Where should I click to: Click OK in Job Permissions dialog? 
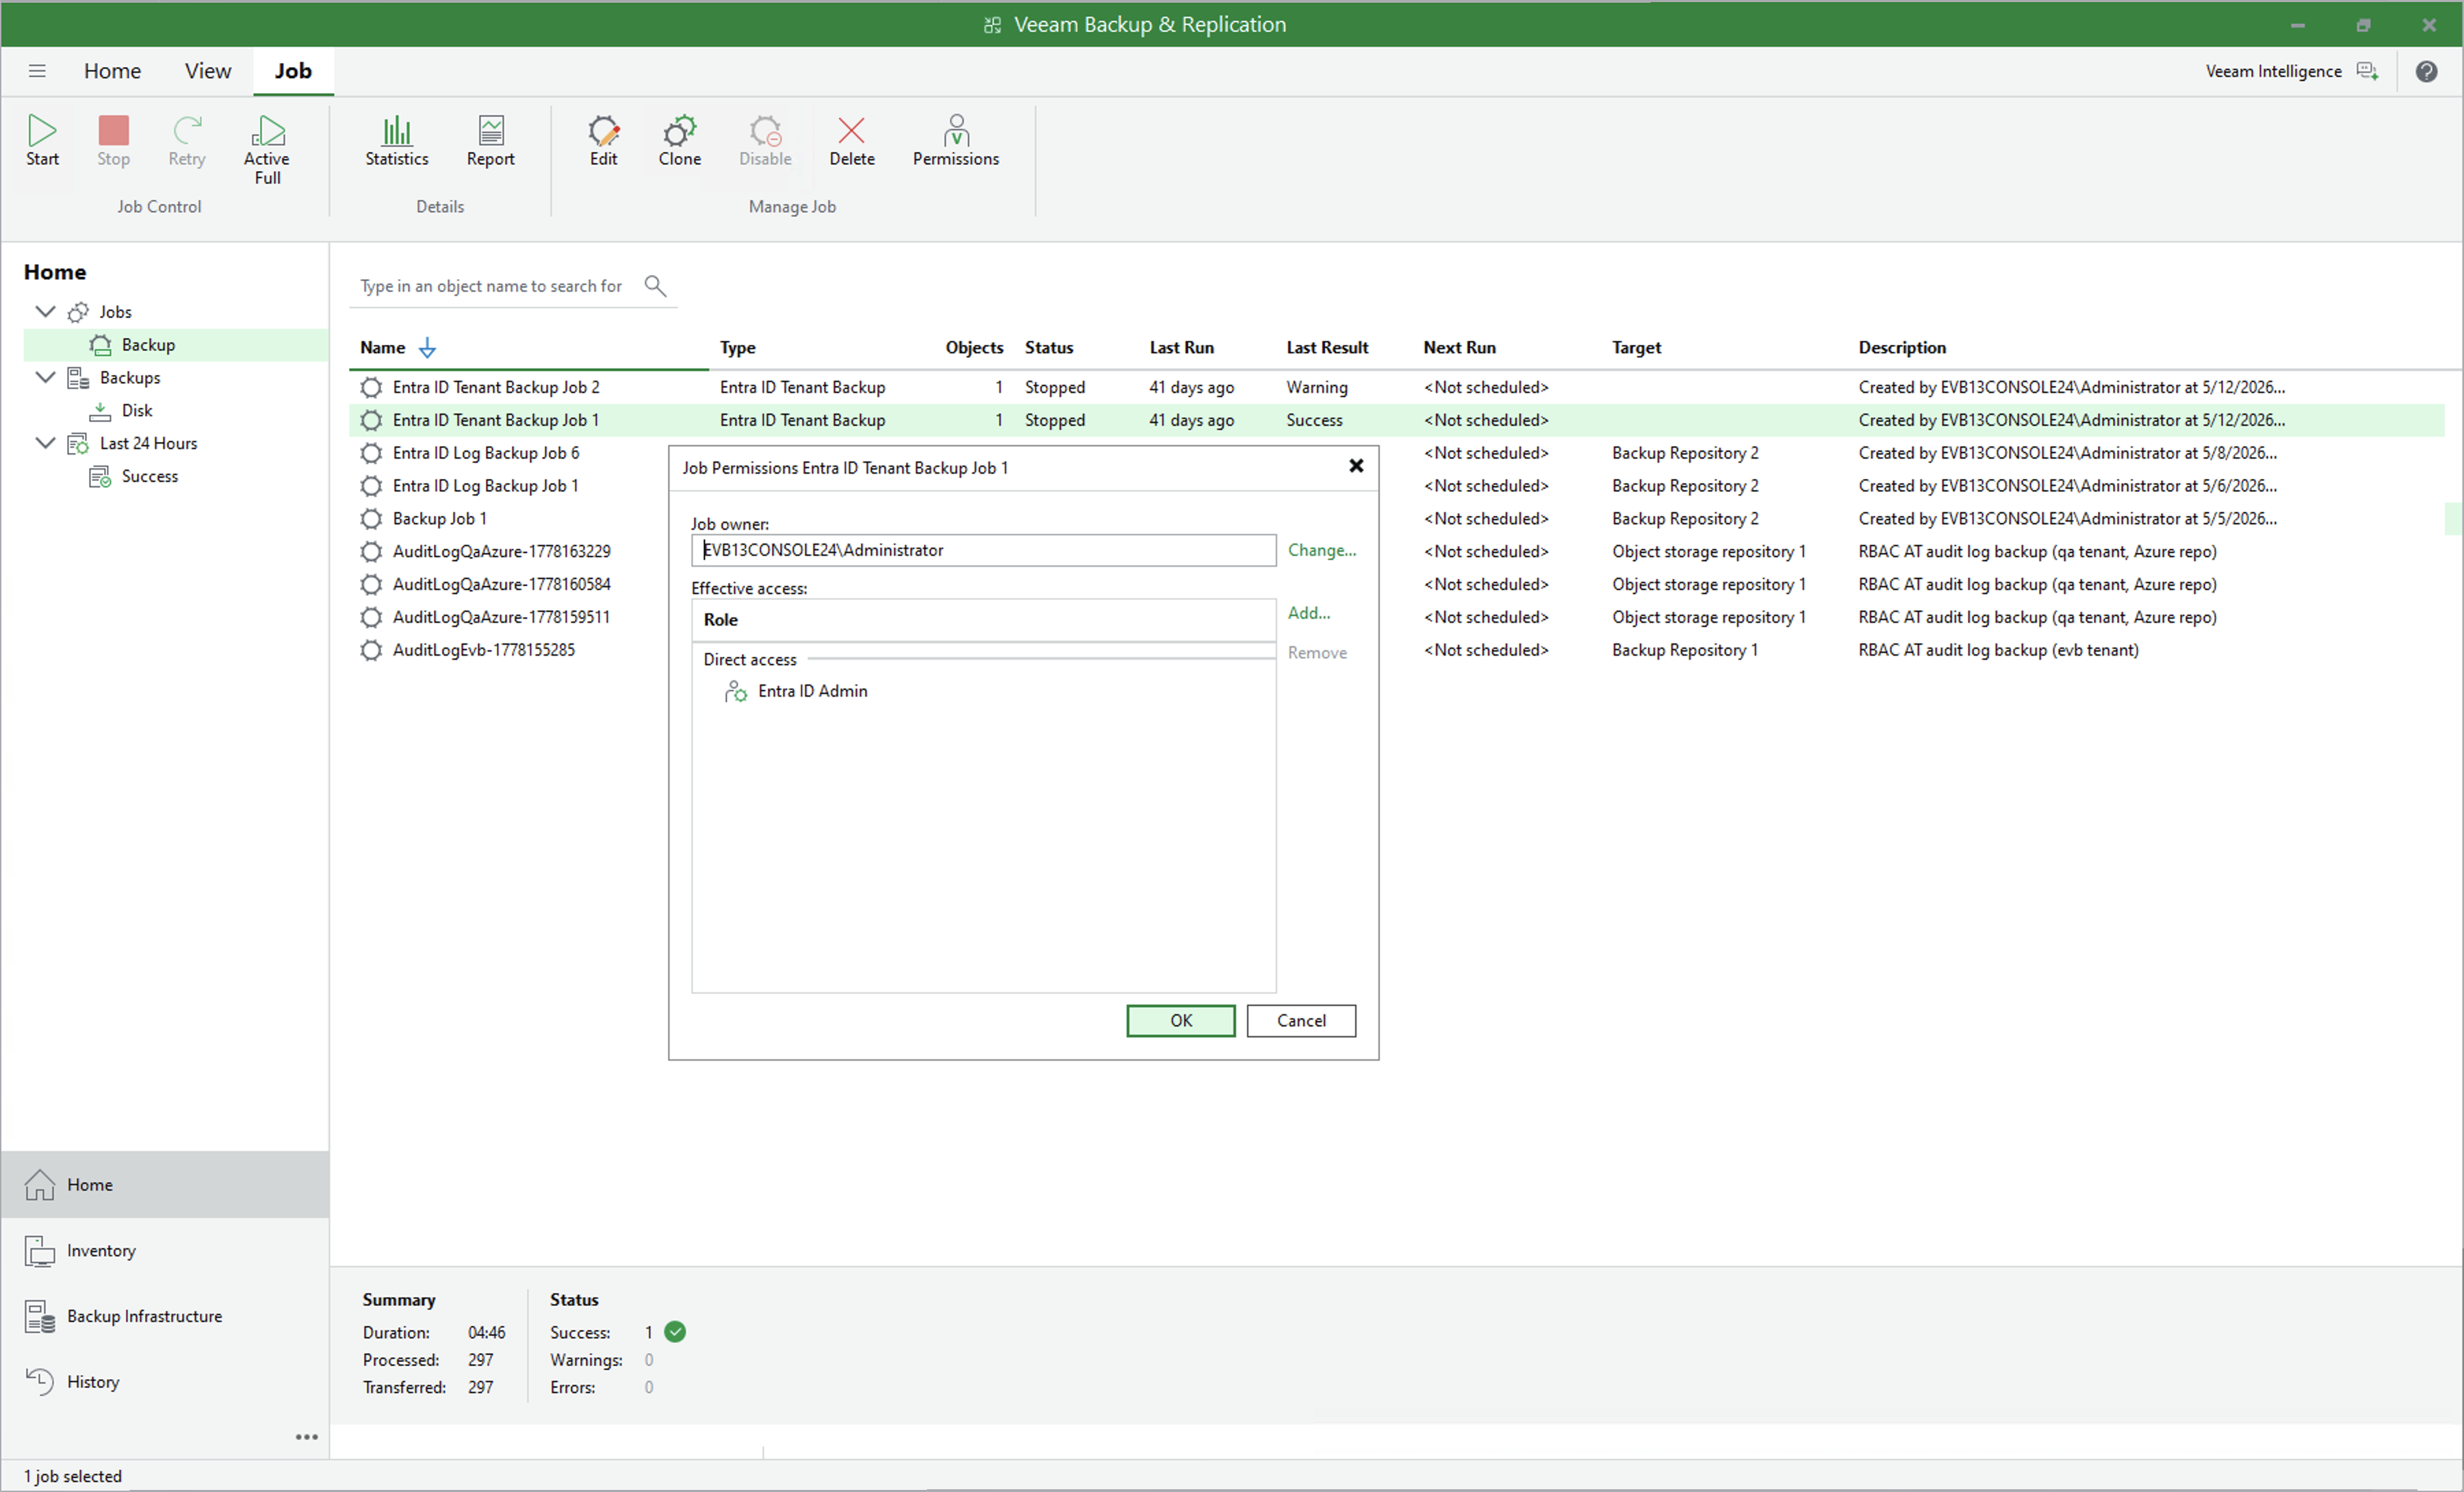pos(1180,1020)
